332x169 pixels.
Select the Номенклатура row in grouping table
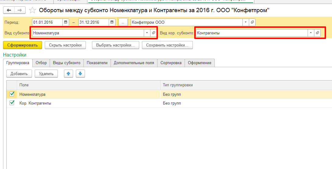pos(169,94)
